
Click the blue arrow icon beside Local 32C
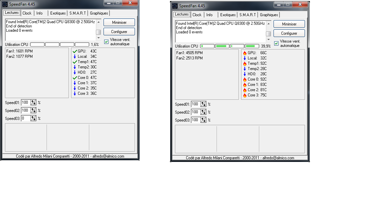pos(245,58)
